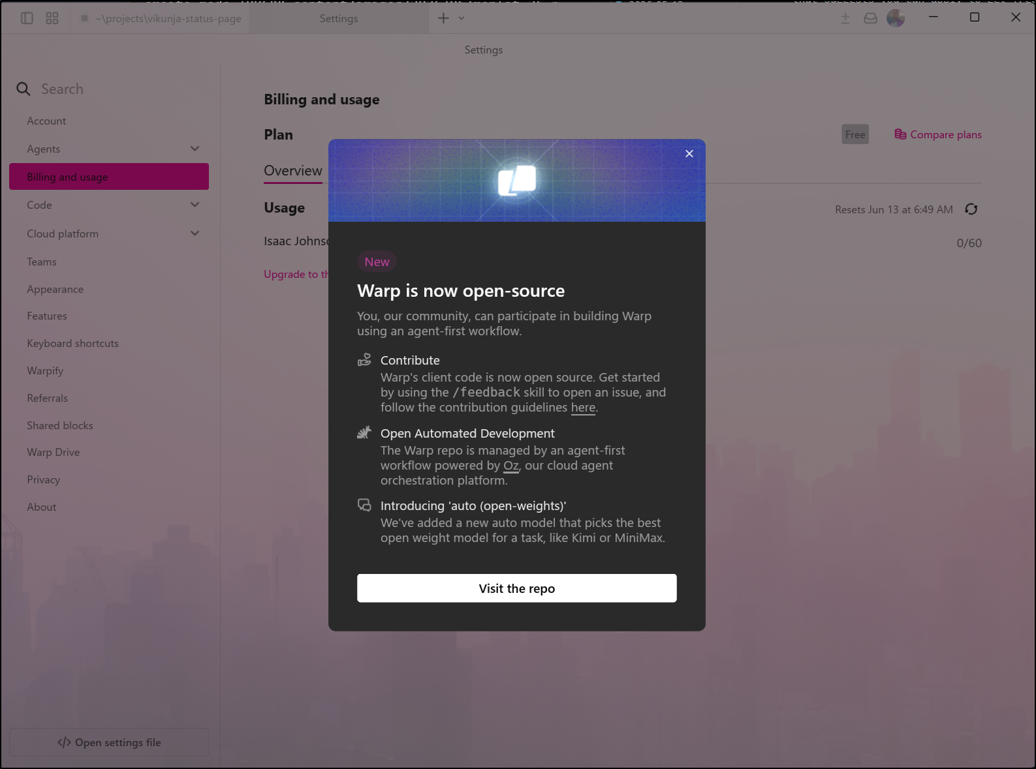
Task: Open the new tab options chevron
Action: point(462,18)
